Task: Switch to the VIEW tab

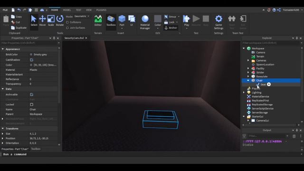Action: 89,10
